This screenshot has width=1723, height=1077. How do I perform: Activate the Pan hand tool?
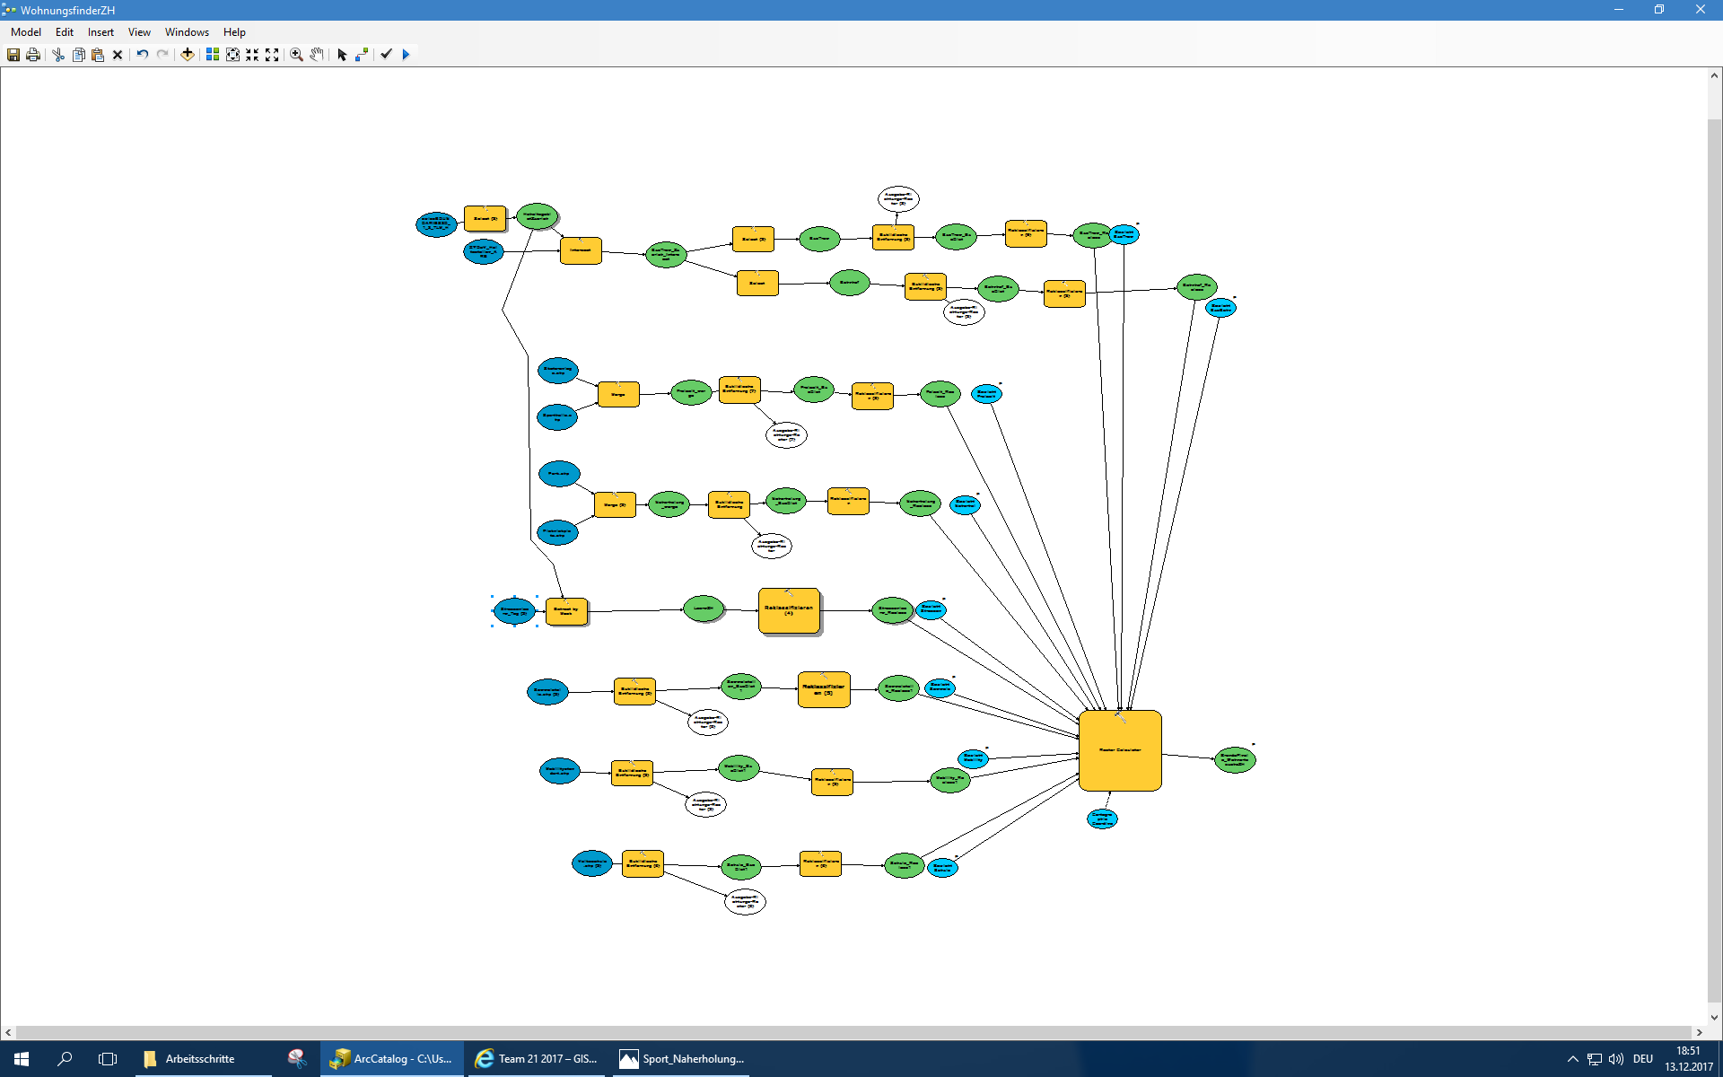[x=317, y=55]
